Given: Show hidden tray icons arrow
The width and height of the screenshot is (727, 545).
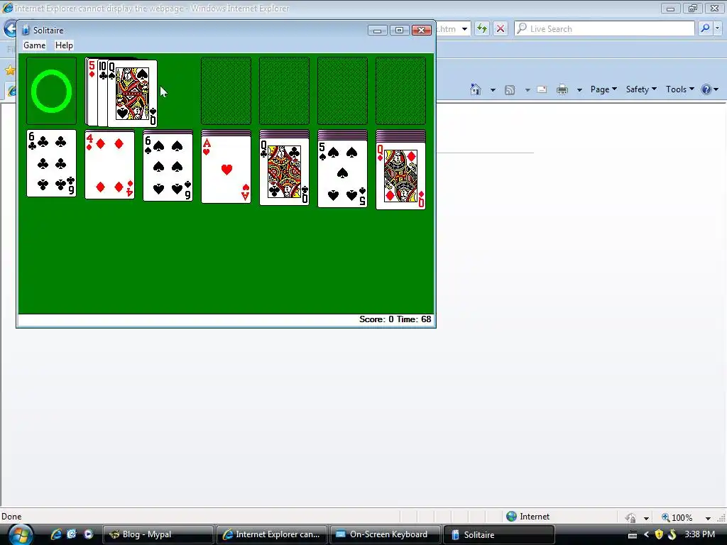Looking at the screenshot, I should (646, 535).
